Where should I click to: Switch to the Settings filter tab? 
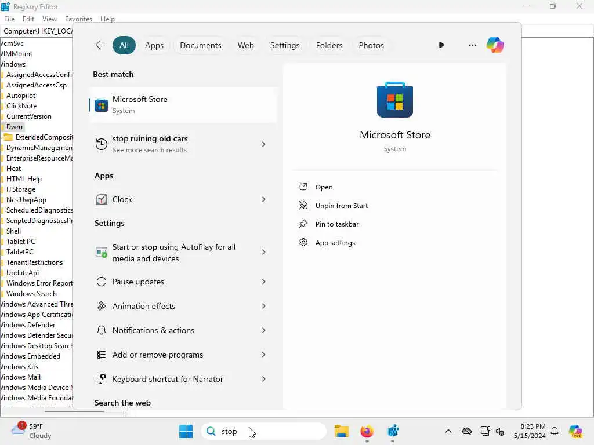[284, 45]
